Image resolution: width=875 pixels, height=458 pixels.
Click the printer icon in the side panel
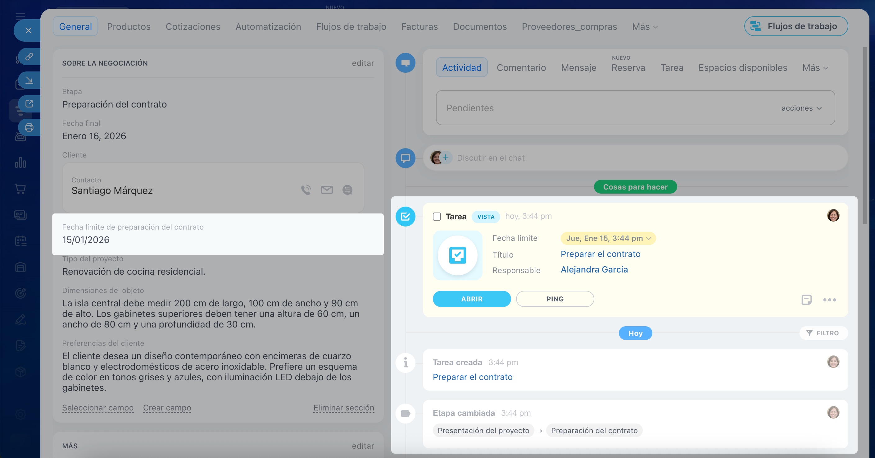coord(29,127)
